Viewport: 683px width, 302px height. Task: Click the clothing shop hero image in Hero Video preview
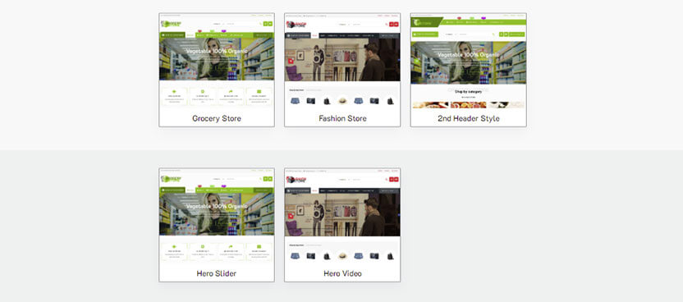pyautogui.click(x=342, y=214)
